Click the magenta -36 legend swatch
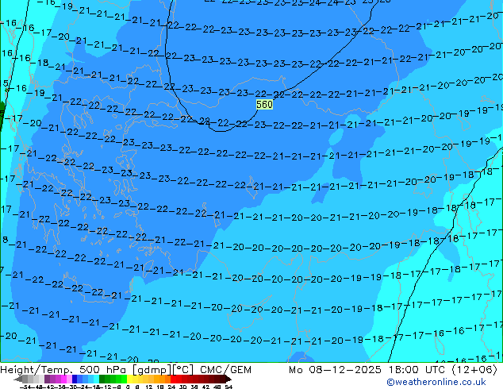 63,379
